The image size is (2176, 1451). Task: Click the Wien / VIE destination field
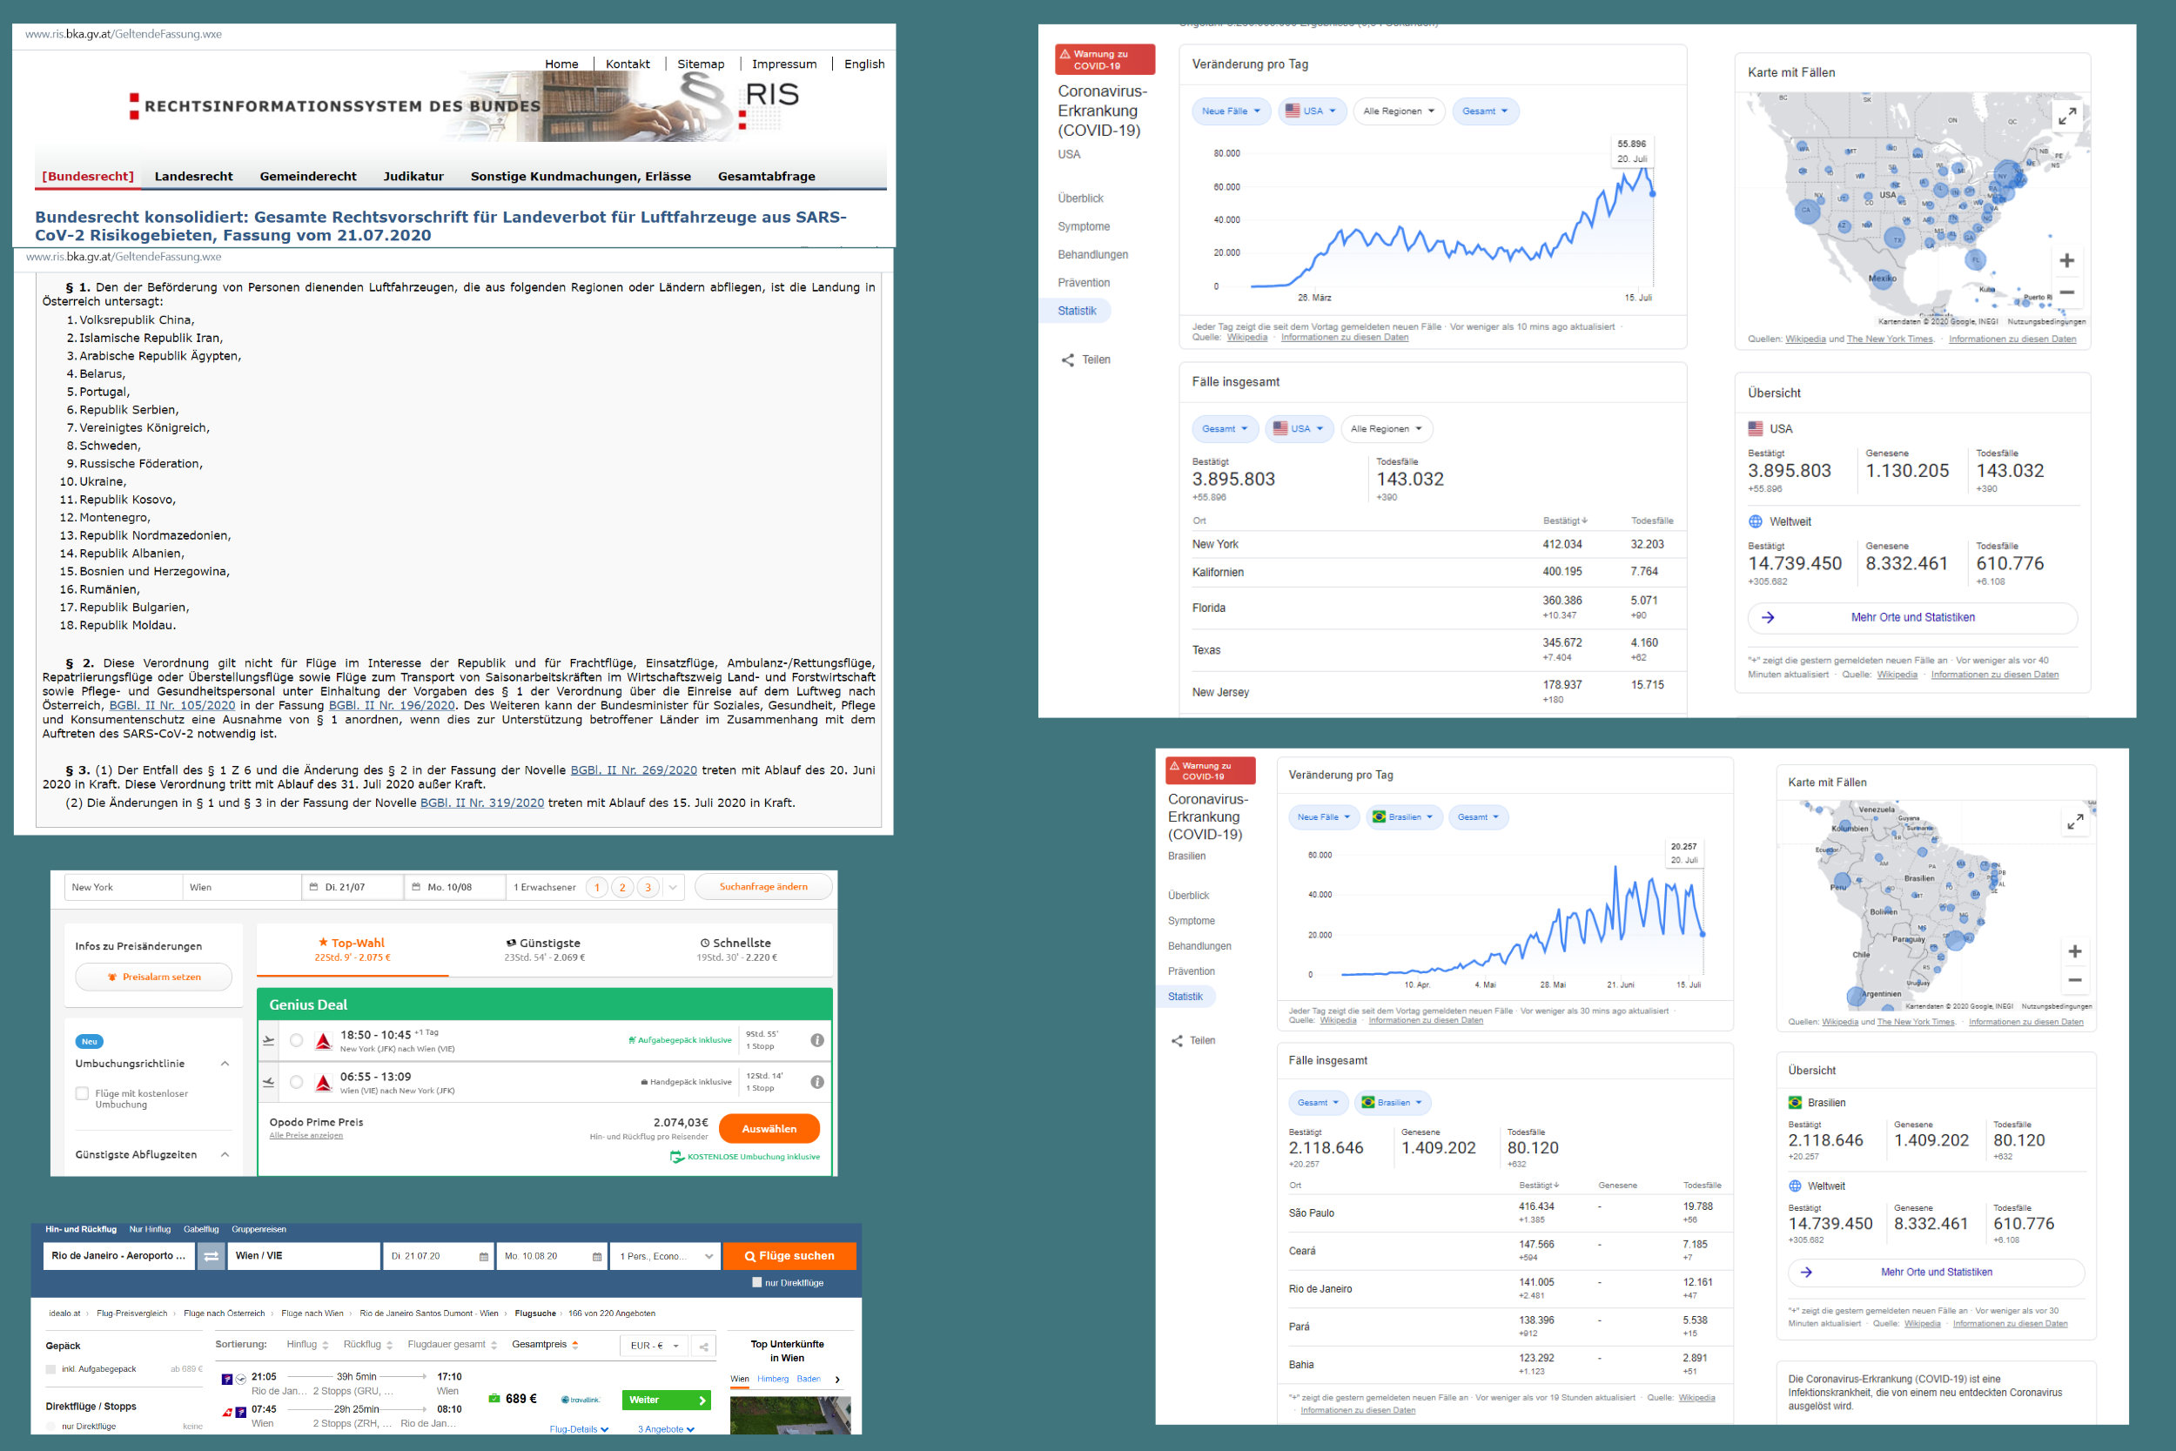coord(304,1256)
